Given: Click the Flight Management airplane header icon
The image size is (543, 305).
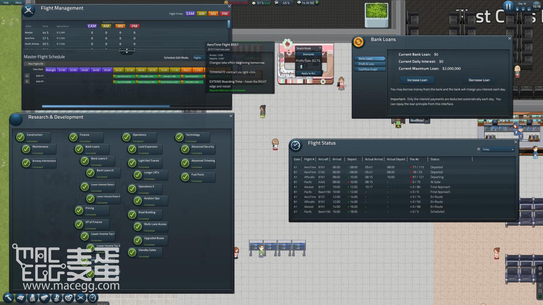Looking at the screenshot, I should click(29, 11).
